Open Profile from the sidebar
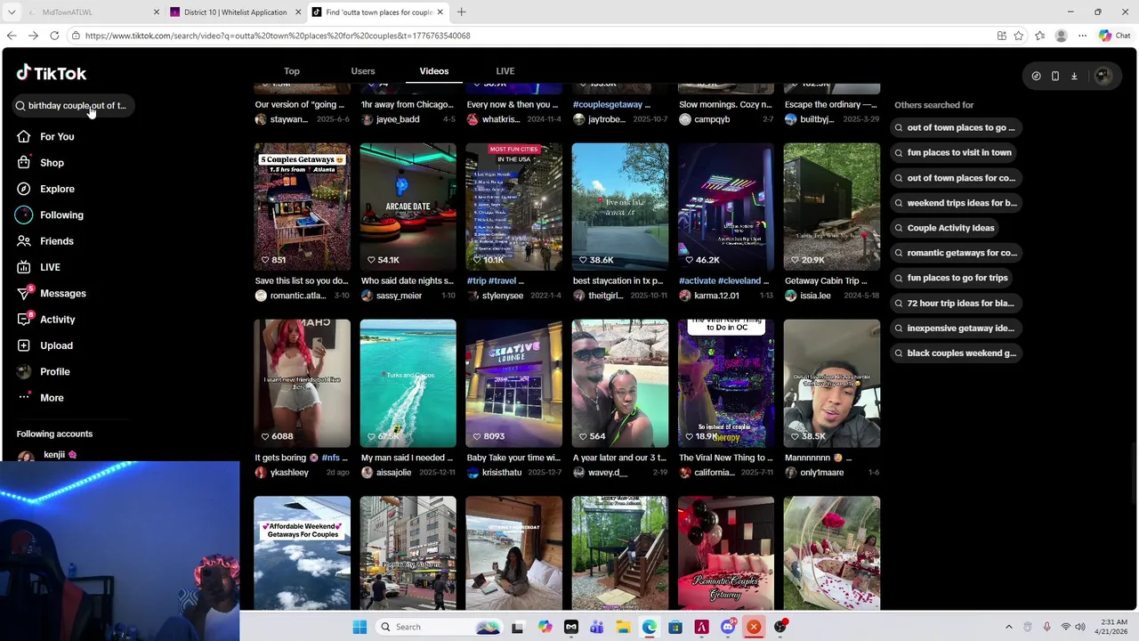 (44, 371)
